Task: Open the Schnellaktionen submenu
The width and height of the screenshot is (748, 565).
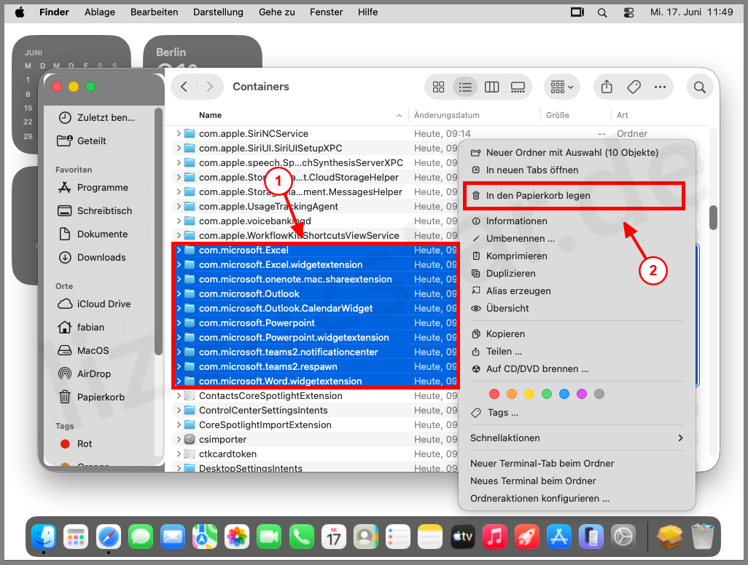Action: click(x=577, y=438)
